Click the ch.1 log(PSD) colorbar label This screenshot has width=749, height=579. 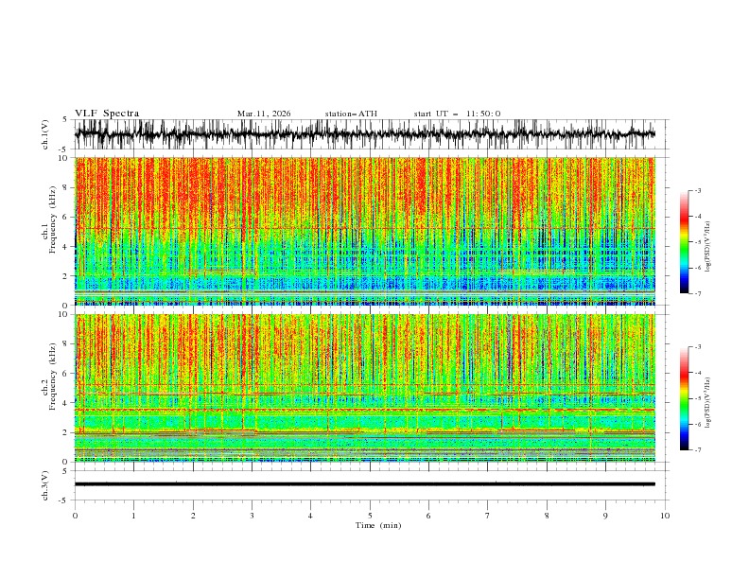[x=707, y=247]
